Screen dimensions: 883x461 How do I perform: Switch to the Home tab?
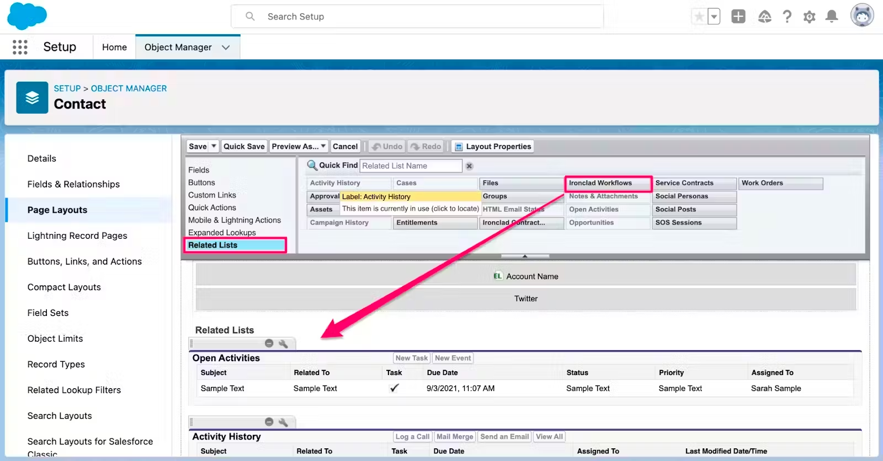[x=114, y=47]
